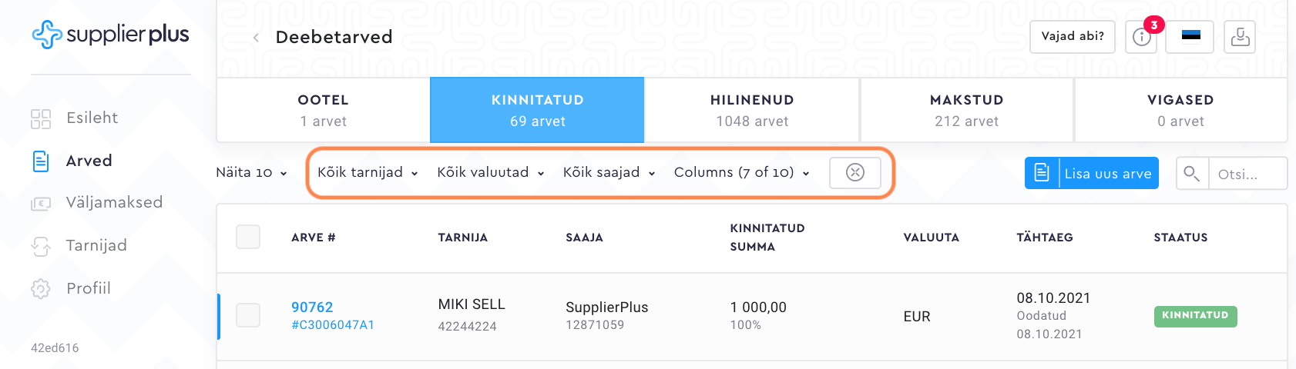Click the Otsi search input field
Screen dimensions: 1296x369
pos(1247,174)
